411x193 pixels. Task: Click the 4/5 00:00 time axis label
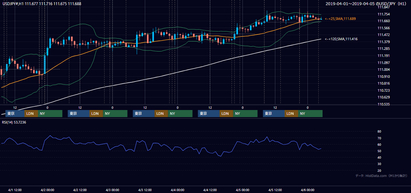(x=242, y=190)
